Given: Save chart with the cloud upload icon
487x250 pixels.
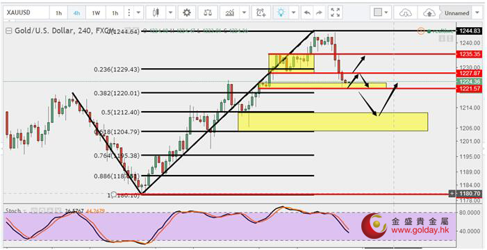Looking at the screenshot, I should 429,12.
